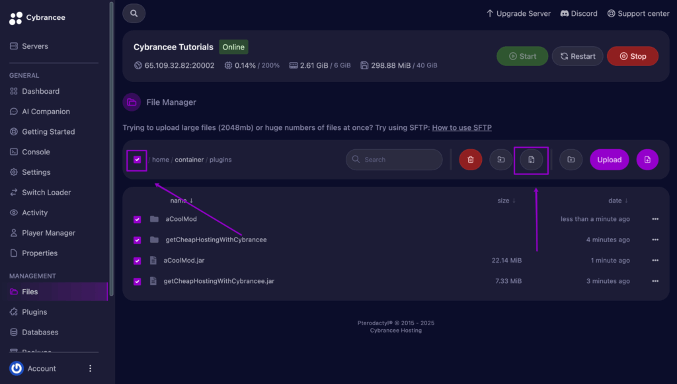Click the purple new file icon
The height and width of the screenshot is (384, 677).
647,160
